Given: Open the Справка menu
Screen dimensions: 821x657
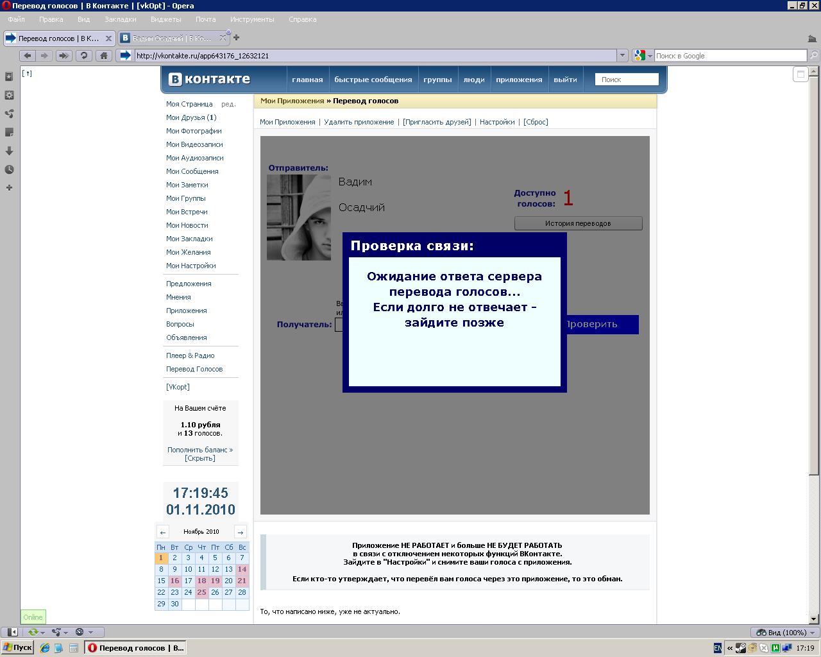Looking at the screenshot, I should pos(303,19).
